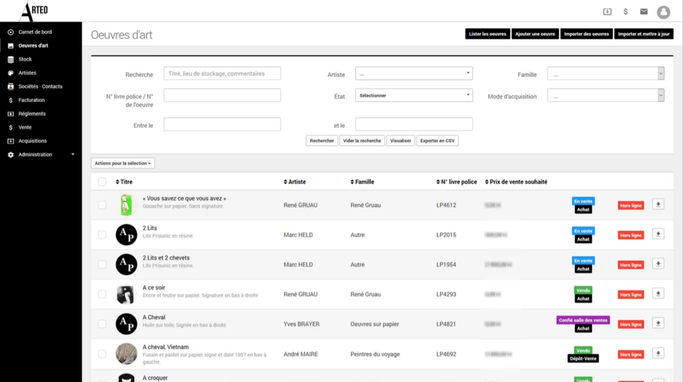Sort by Prix de vente souhaité

[516, 182]
